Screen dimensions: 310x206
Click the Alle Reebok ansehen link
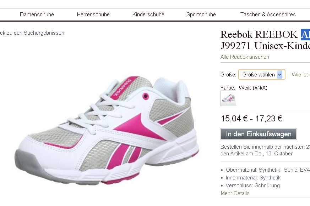(x=245, y=57)
